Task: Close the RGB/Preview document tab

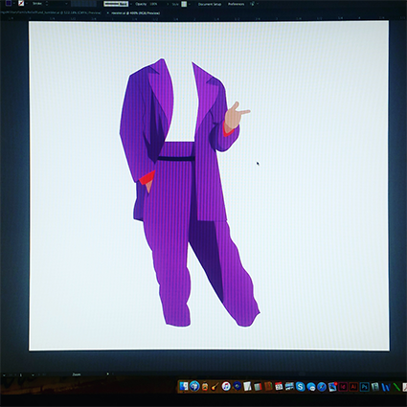Action: pyautogui.click(x=107, y=13)
